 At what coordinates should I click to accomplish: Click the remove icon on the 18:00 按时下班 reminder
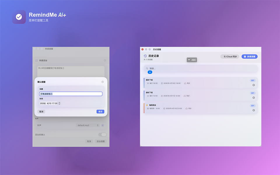click(253, 85)
